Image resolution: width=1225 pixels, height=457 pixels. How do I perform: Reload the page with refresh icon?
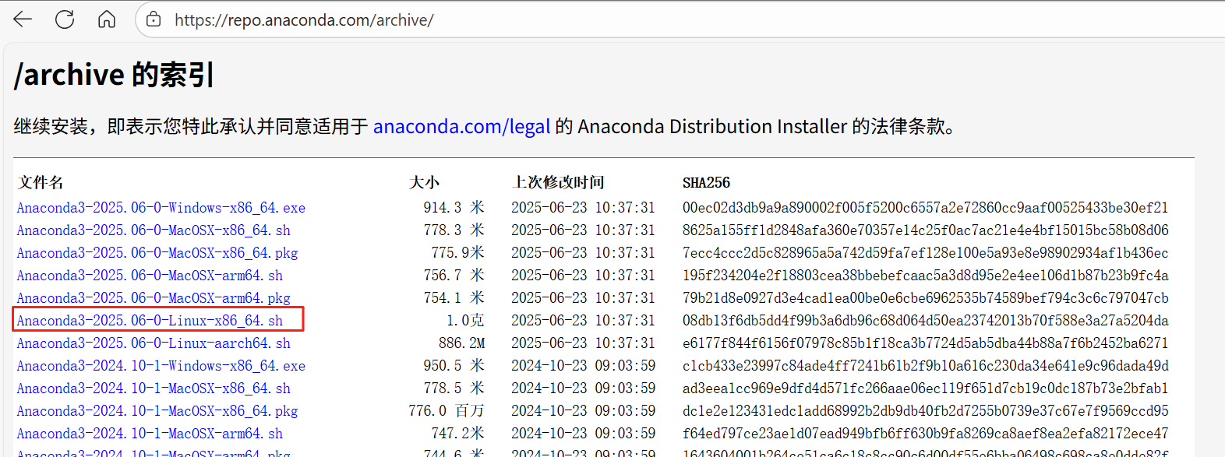pyautogui.click(x=65, y=19)
